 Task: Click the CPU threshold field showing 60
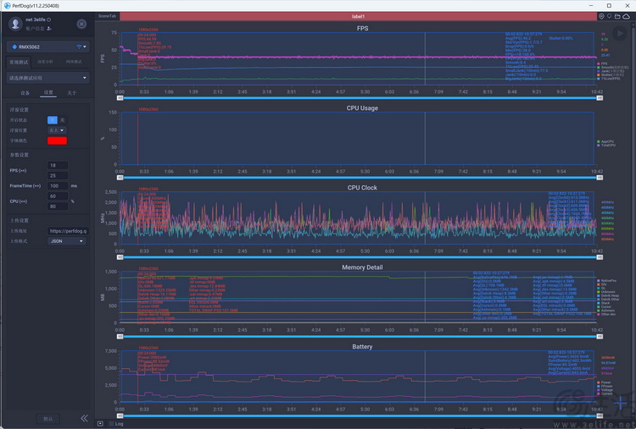[x=58, y=196]
